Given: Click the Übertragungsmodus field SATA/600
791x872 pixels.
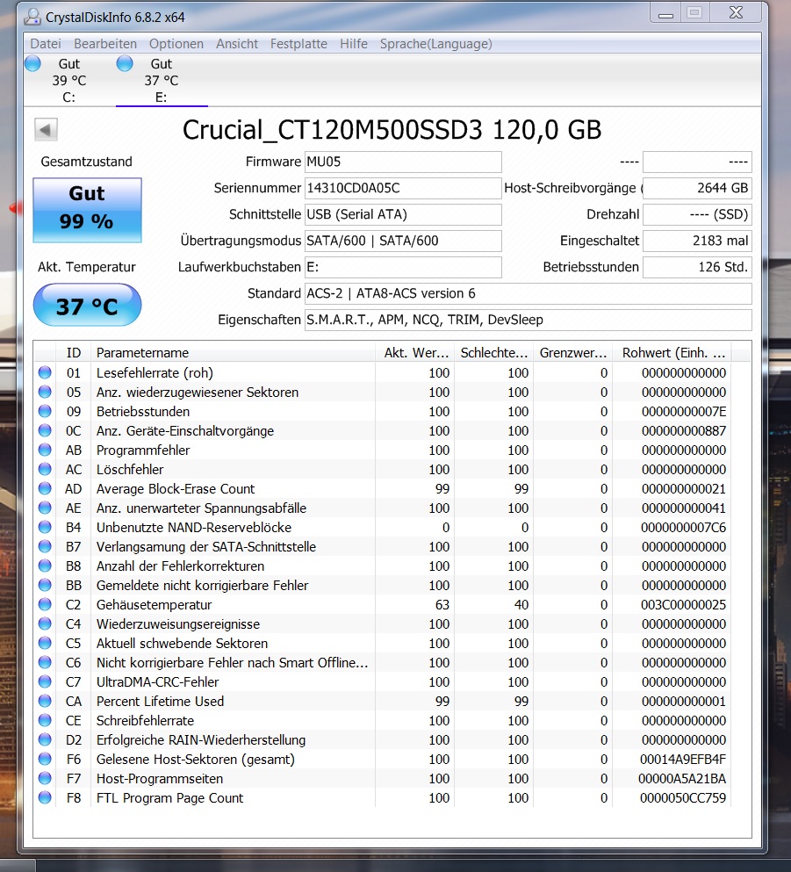Looking at the screenshot, I should pyautogui.click(x=403, y=241).
